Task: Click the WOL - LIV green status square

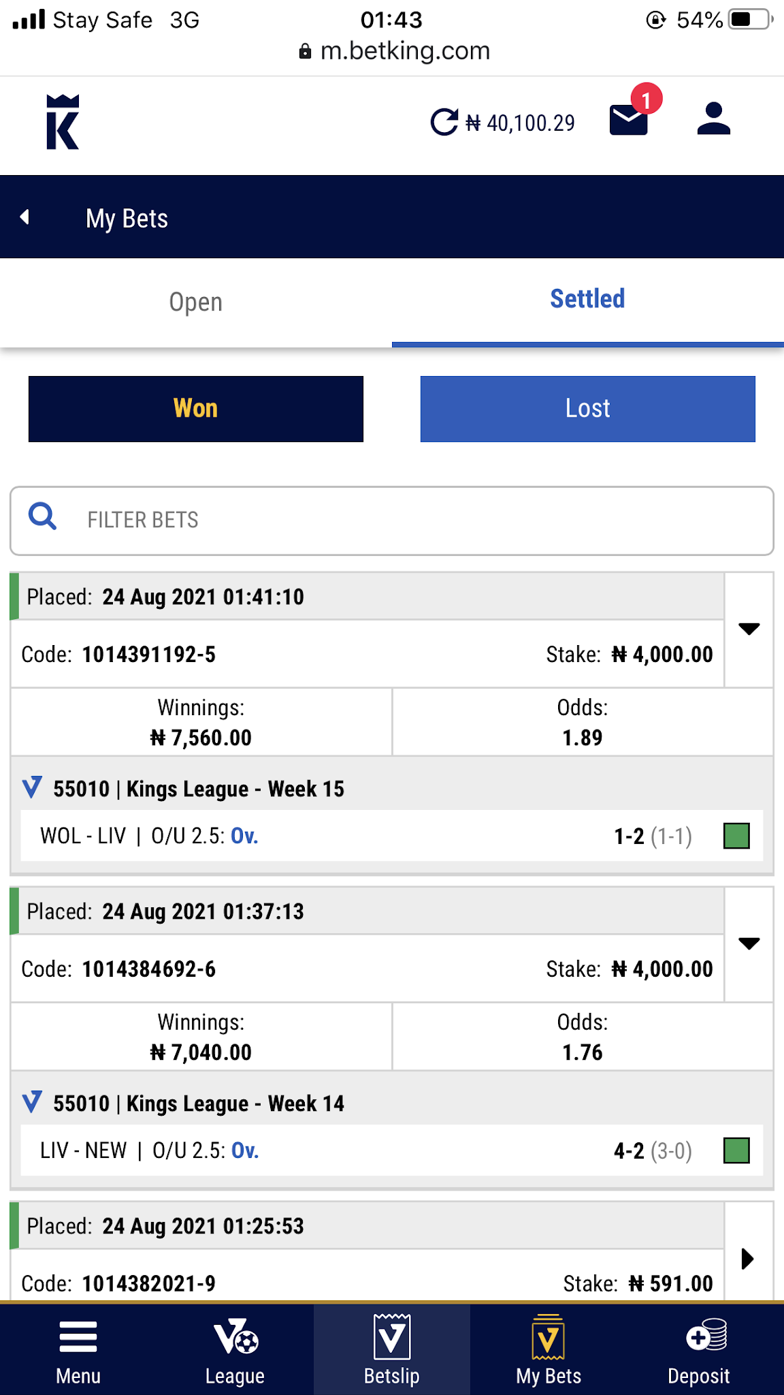Action: (736, 836)
